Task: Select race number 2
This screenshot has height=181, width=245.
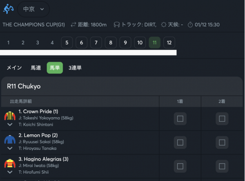Action: point(23,42)
